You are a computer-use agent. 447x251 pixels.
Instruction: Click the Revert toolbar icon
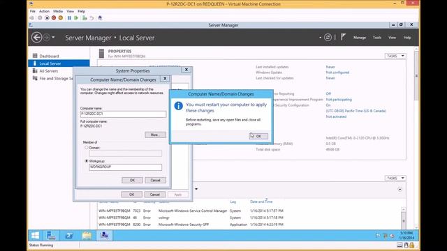coord(91,18)
